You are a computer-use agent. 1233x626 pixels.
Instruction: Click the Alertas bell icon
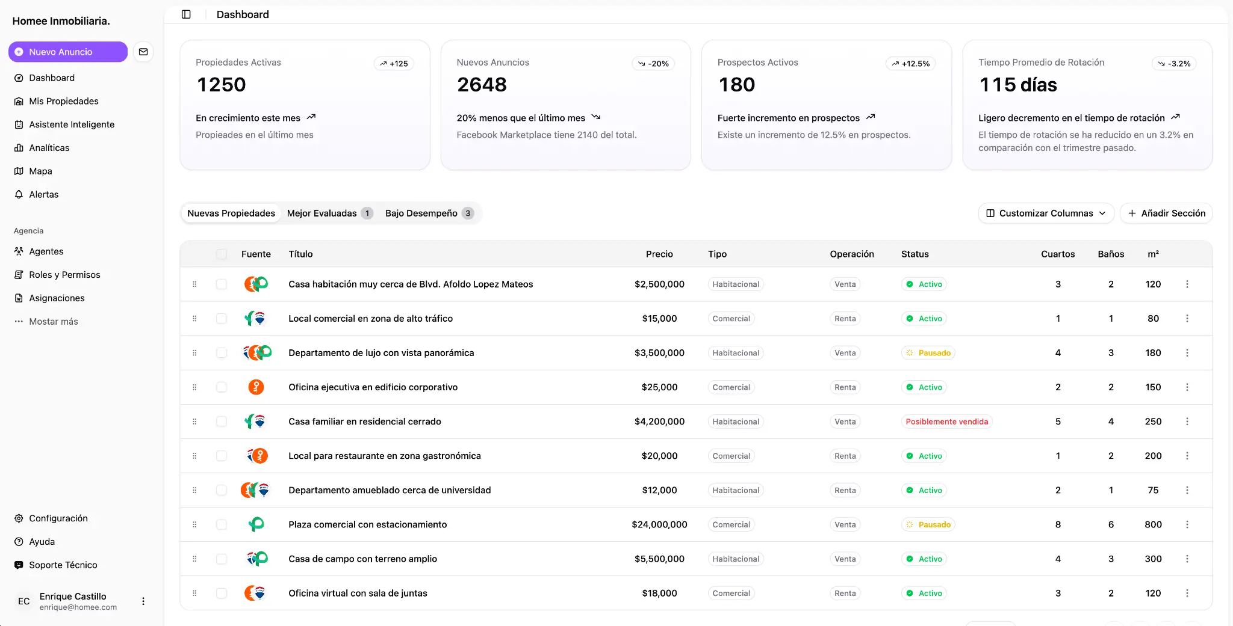[19, 195]
